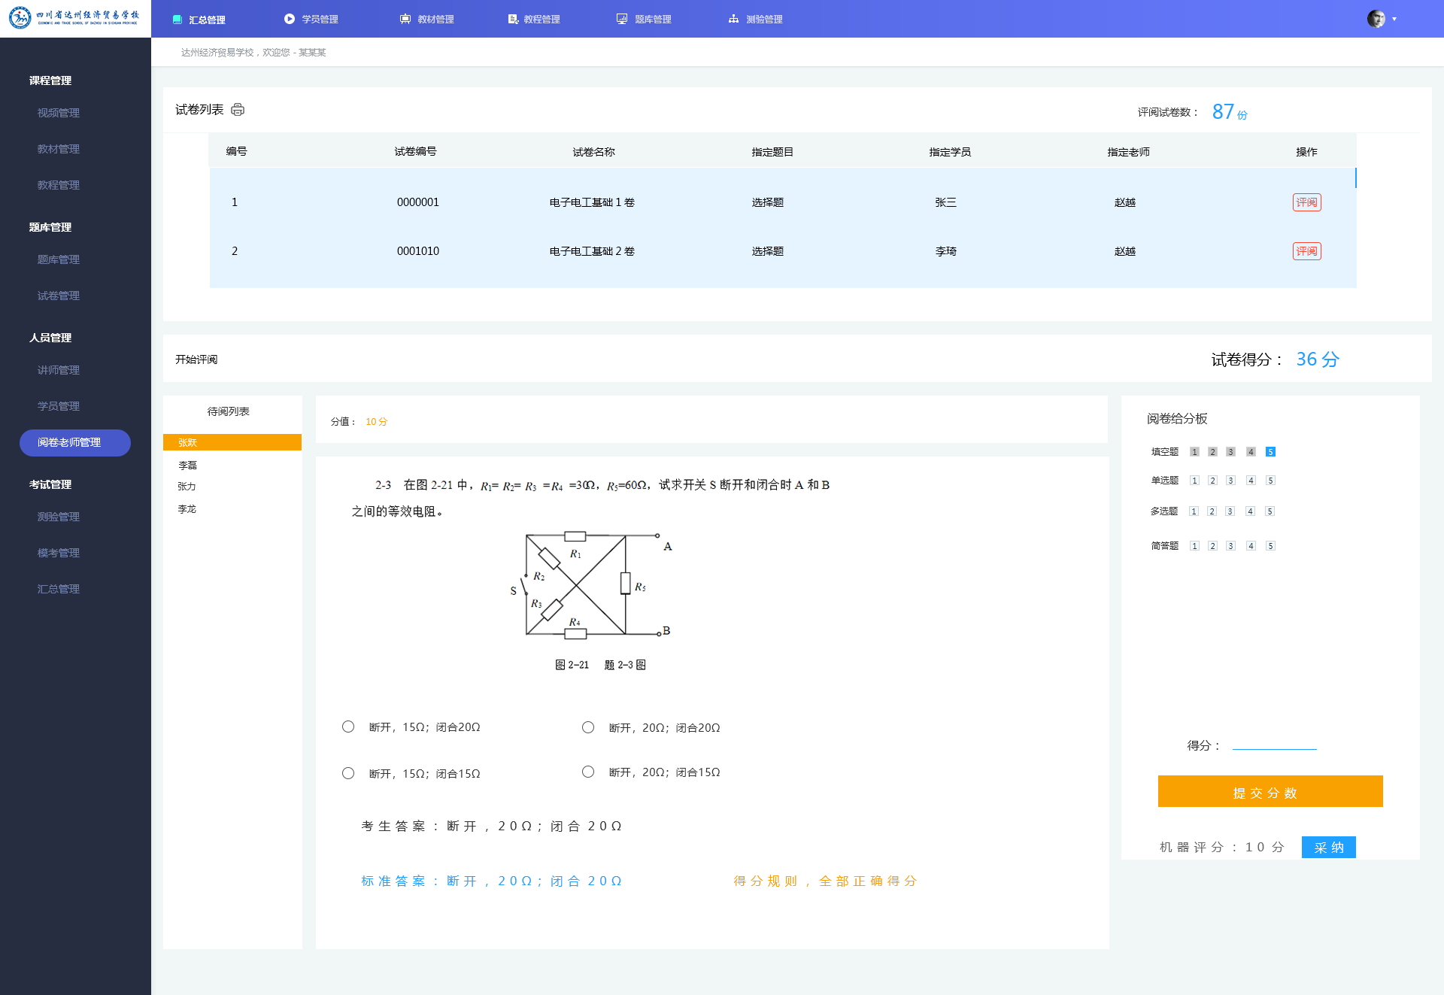Choose option 断开，15Ω；闭合15Ω
The width and height of the screenshot is (1444, 995).
348,773
